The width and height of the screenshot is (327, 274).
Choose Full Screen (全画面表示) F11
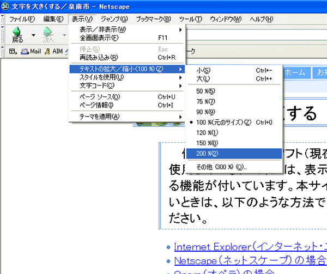(x=127, y=38)
